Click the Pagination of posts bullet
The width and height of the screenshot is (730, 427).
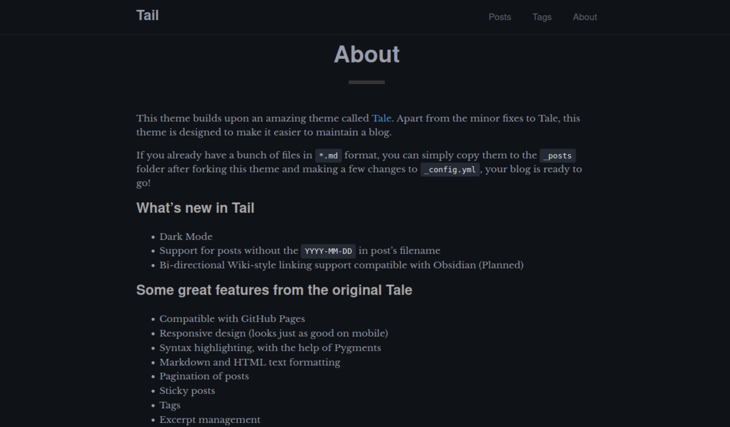[x=204, y=376]
